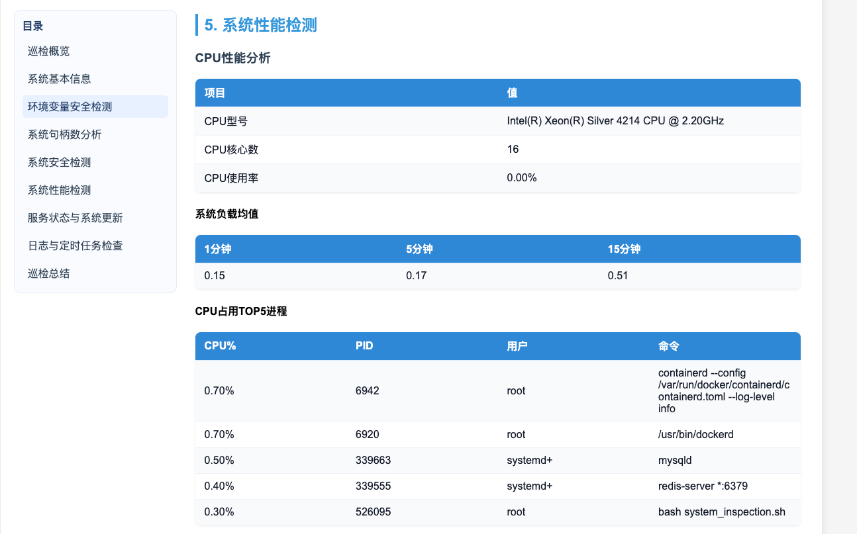Select the highlighted 环境变量安全检测 entry
This screenshot has width=857, height=534.
(x=70, y=107)
